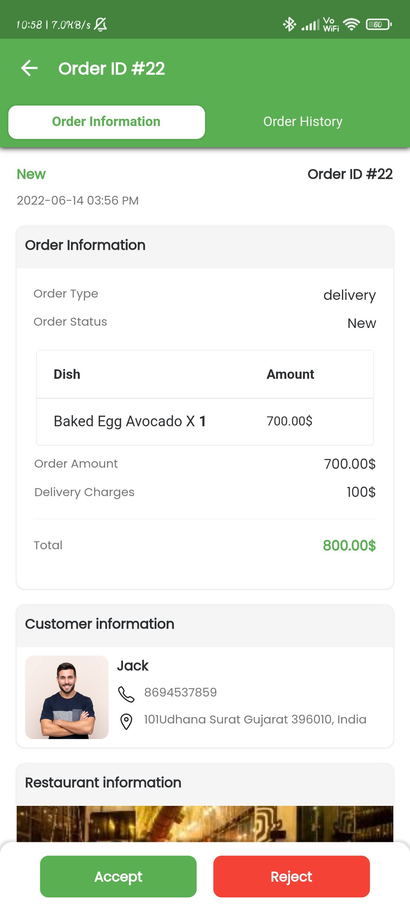The width and height of the screenshot is (410, 911).
Task: Tap the green New status label
Action: click(x=31, y=174)
